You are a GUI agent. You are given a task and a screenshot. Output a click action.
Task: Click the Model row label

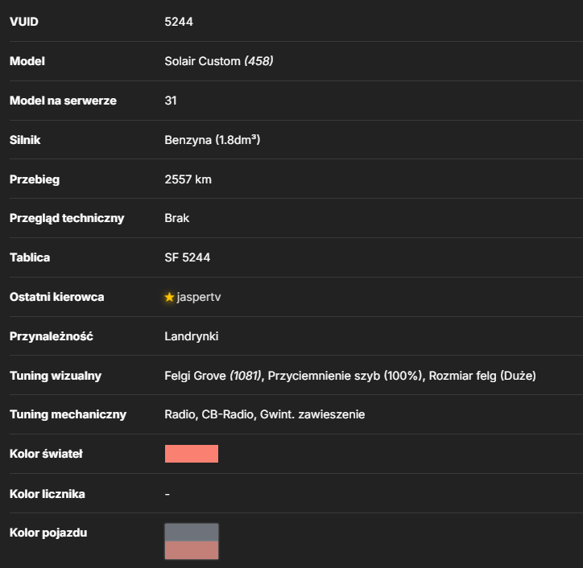27,61
